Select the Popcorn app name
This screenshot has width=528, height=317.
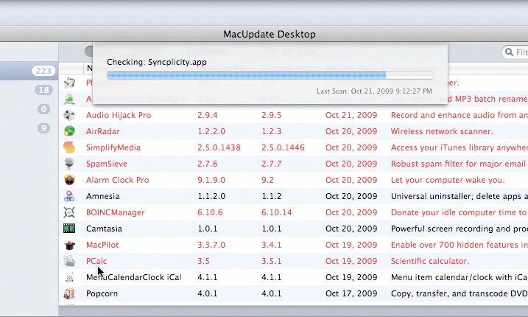click(102, 293)
